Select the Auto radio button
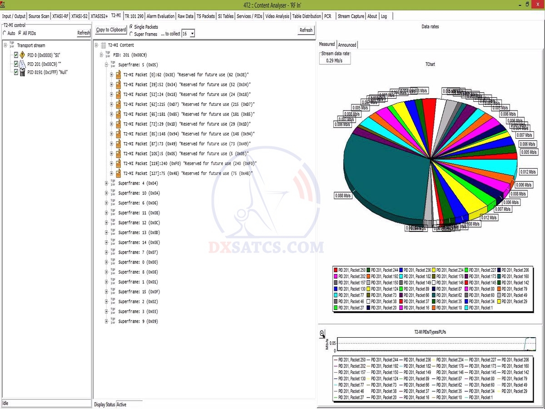Viewport: 545px width, 409px height. [x=5, y=33]
